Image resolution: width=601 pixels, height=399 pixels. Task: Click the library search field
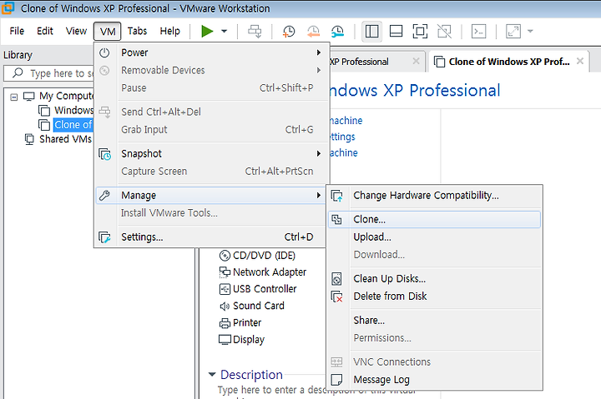49,73
